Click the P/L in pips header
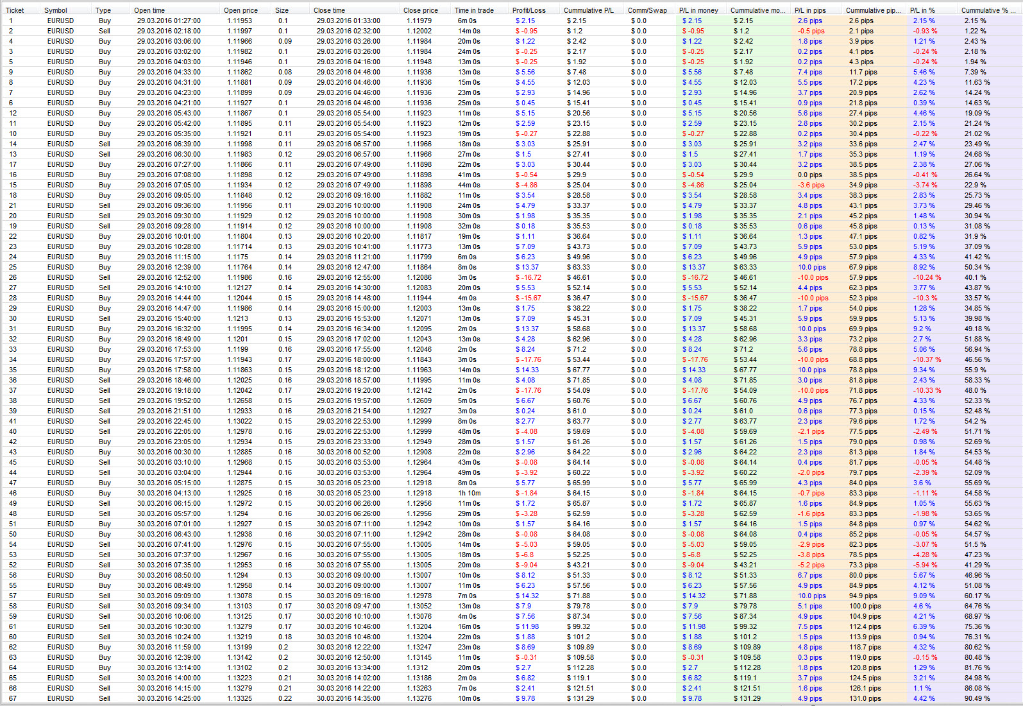The width and height of the screenshot is (1023, 706). [810, 10]
